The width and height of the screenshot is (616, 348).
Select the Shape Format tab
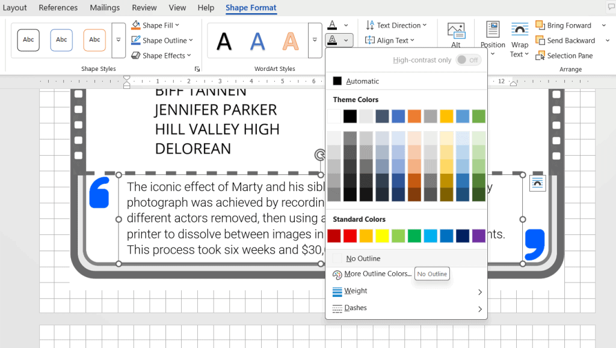tap(251, 7)
